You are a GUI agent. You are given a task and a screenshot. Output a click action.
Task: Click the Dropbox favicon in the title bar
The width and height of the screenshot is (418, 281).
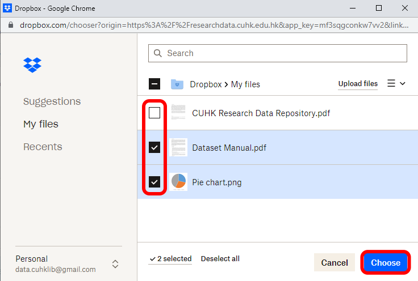pos(7,8)
